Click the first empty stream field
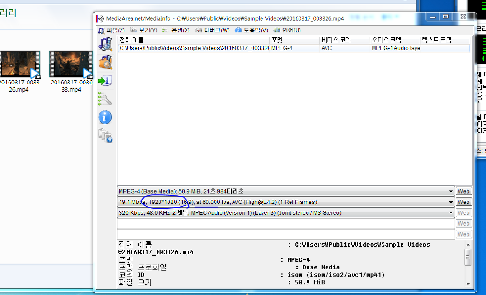This screenshot has width=486, height=295. pos(286,223)
